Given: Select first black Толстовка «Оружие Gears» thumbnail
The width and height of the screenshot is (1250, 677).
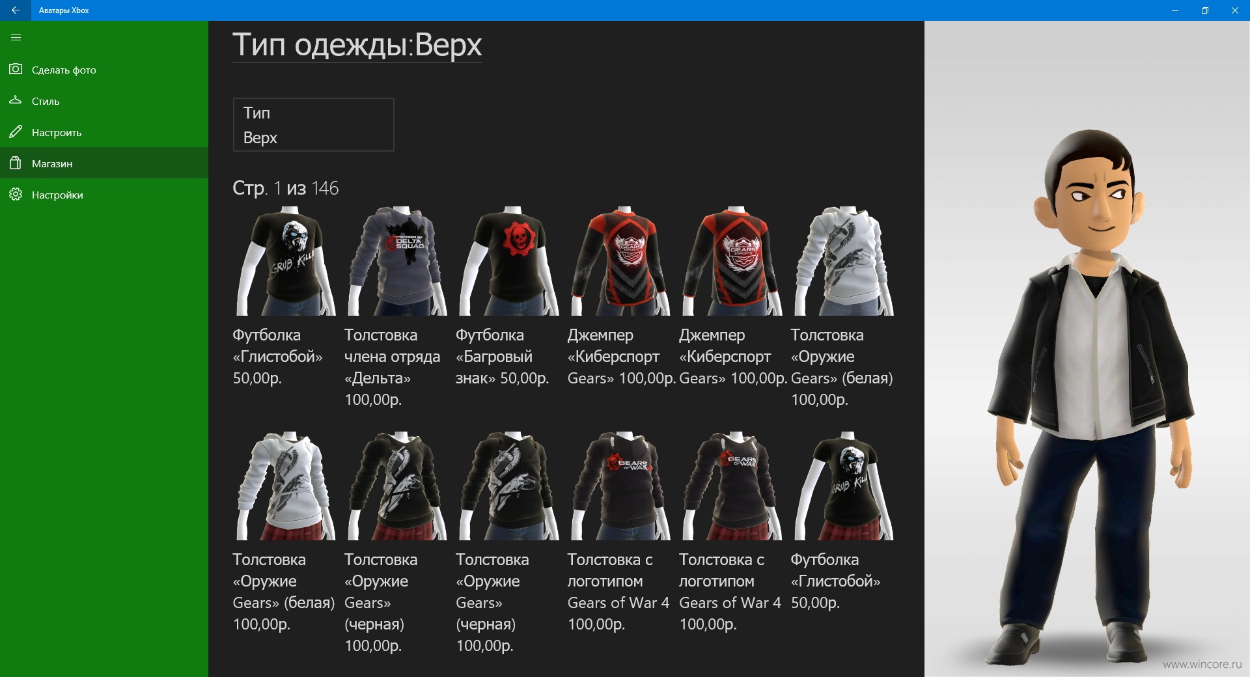Looking at the screenshot, I should click(x=396, y=486).
